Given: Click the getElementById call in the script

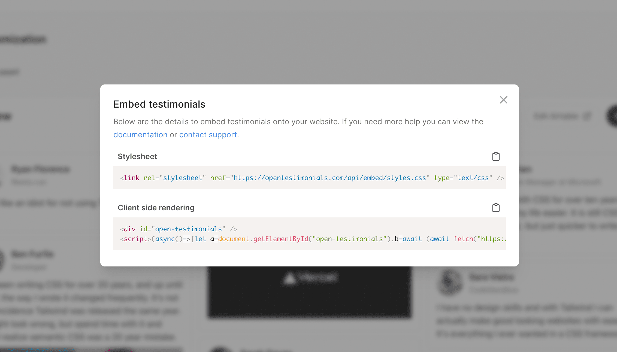Looking at the screenshot, I should click(281, 239).
